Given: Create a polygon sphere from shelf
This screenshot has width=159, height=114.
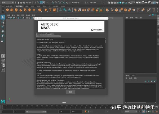Looking at the screenshot, I should pos(7,10).
